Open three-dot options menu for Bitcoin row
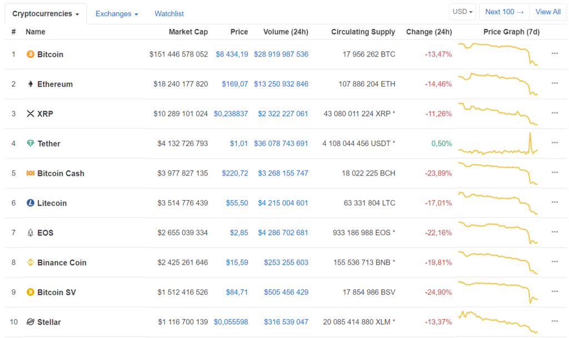 [x=554, y=53]
